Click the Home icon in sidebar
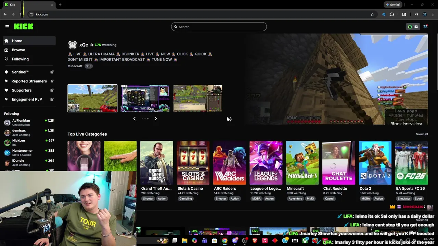438x246 pixels. pos(7,41)
